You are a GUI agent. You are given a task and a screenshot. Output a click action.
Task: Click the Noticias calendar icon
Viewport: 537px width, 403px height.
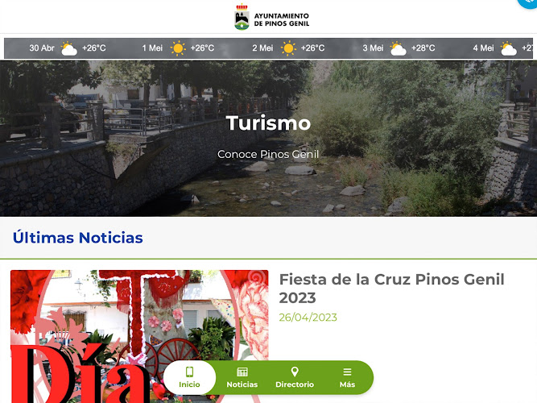(x=242, y=372)
